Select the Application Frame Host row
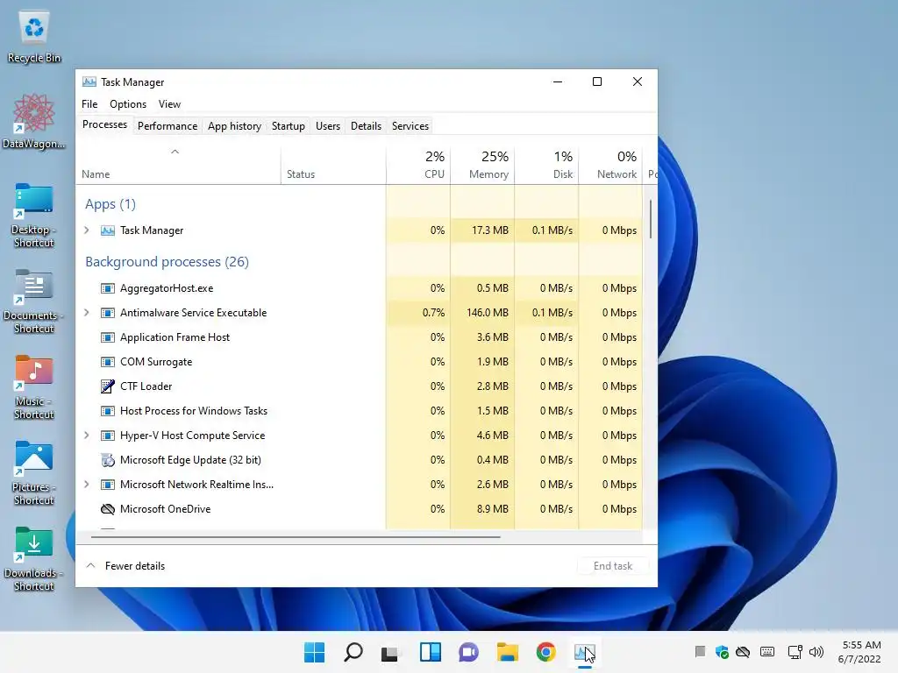The height and width of the screenshot is (673, 898). click(360, 337)
